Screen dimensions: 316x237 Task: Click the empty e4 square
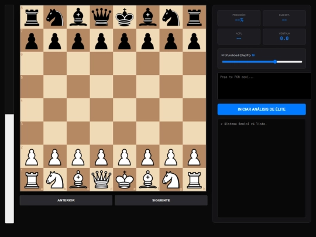[x=125, y=110]
